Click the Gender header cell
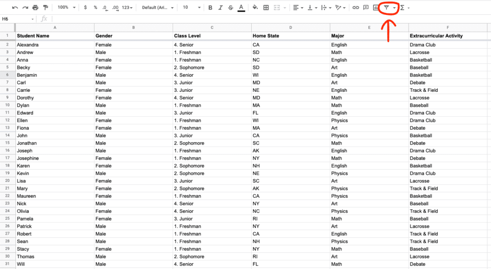Screen dimensions: 491x269 [133, 35]
